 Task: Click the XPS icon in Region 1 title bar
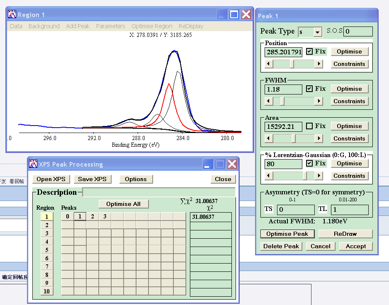12,15
